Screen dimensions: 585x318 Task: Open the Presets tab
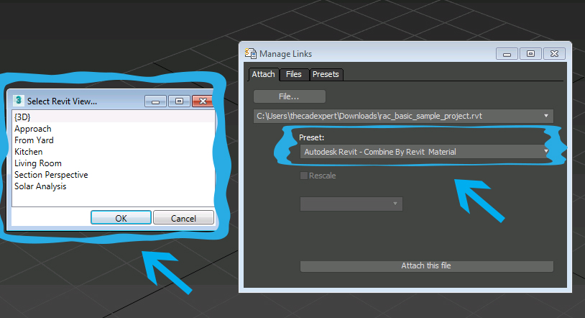(326, 74)
